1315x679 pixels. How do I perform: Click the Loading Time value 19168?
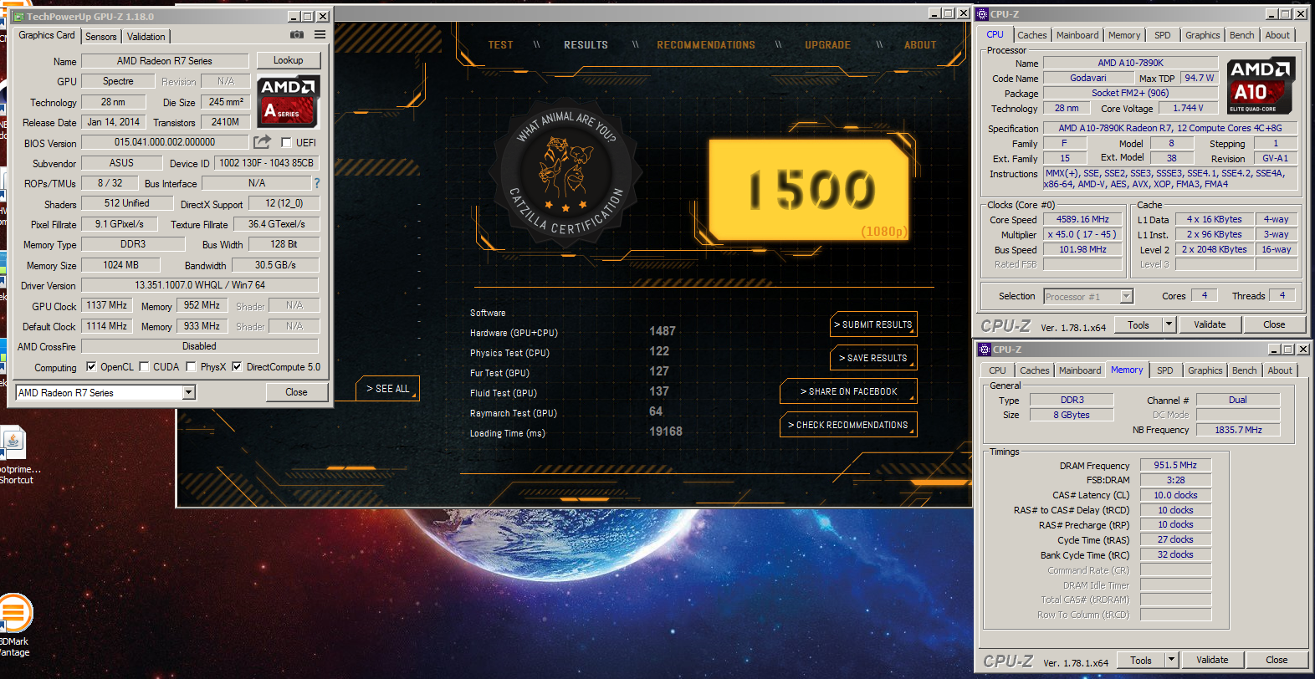tap(666, 431)
